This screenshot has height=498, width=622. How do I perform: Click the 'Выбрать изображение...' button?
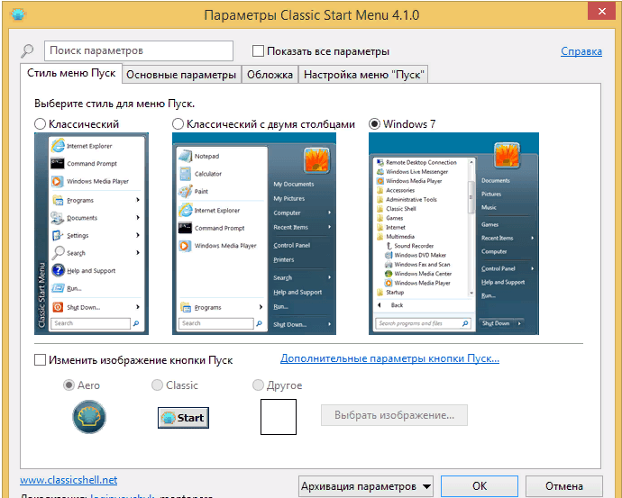(x=394, y=415)
